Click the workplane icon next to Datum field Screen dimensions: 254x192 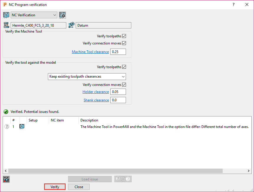point(71,25)
